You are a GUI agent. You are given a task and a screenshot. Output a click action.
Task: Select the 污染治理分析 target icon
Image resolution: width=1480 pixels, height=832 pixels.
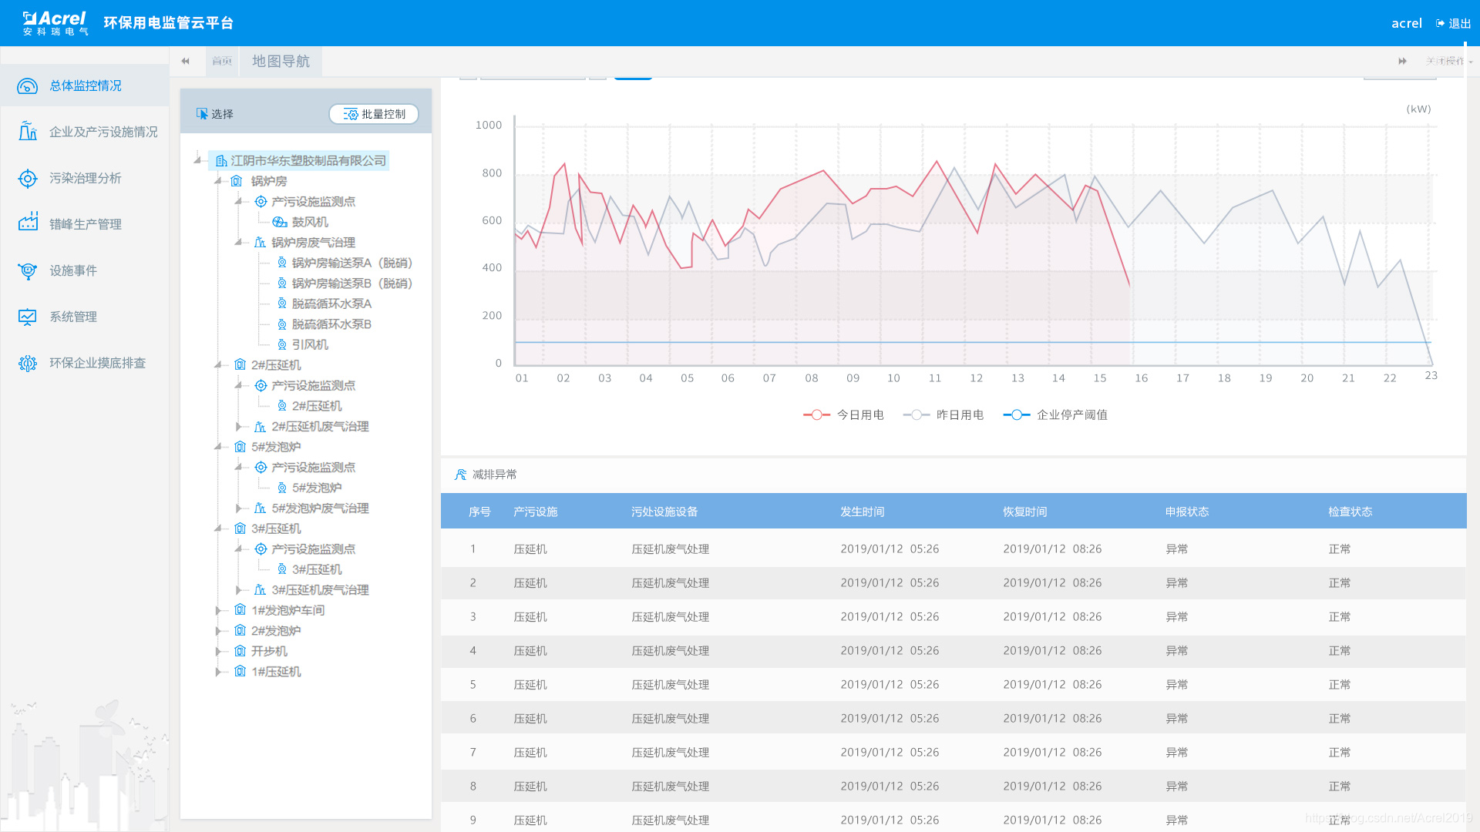pyautogui.click(x=28, y=178)
